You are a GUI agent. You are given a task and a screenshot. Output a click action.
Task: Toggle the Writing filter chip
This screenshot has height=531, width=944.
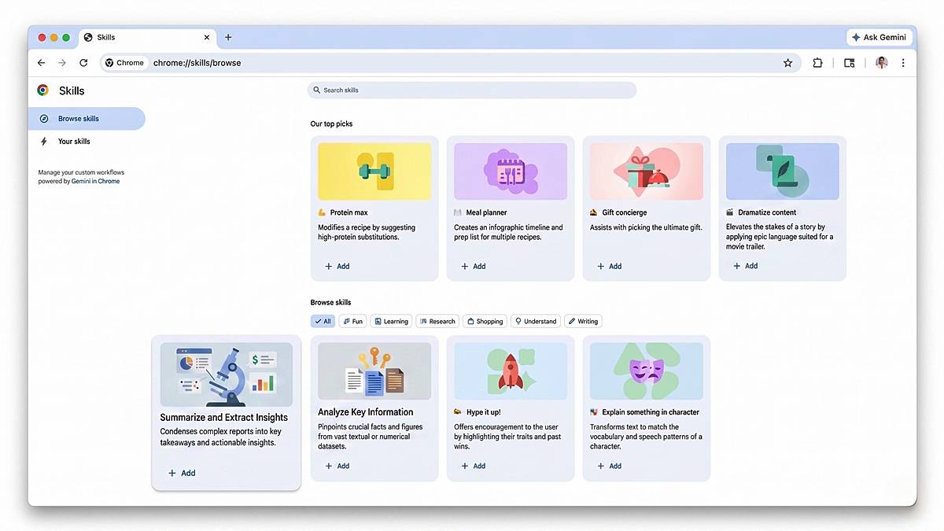click(583, 321)
